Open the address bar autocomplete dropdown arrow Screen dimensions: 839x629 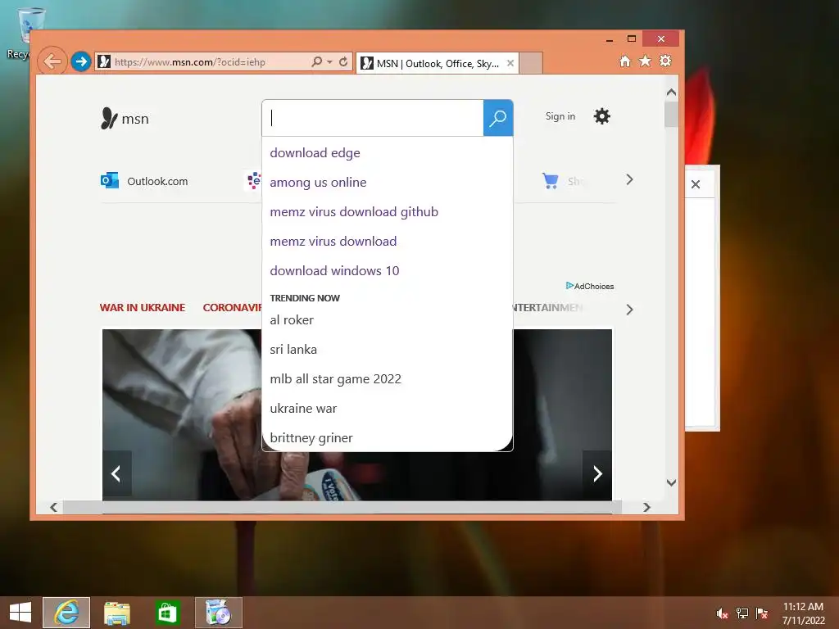tap(329, 61)
